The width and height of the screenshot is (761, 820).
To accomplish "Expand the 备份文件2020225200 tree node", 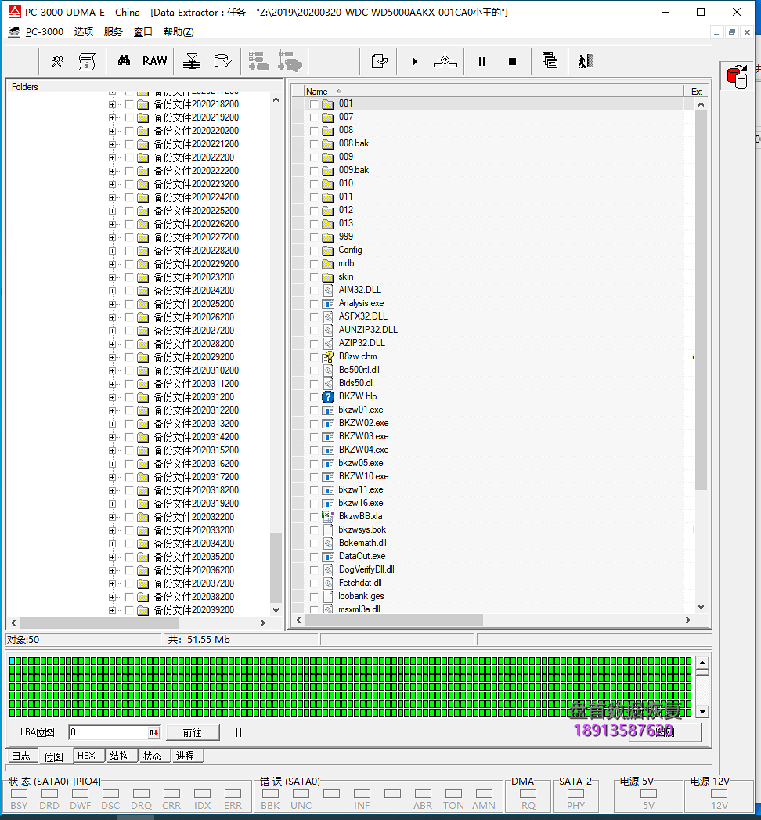I will tap(112, 211).
